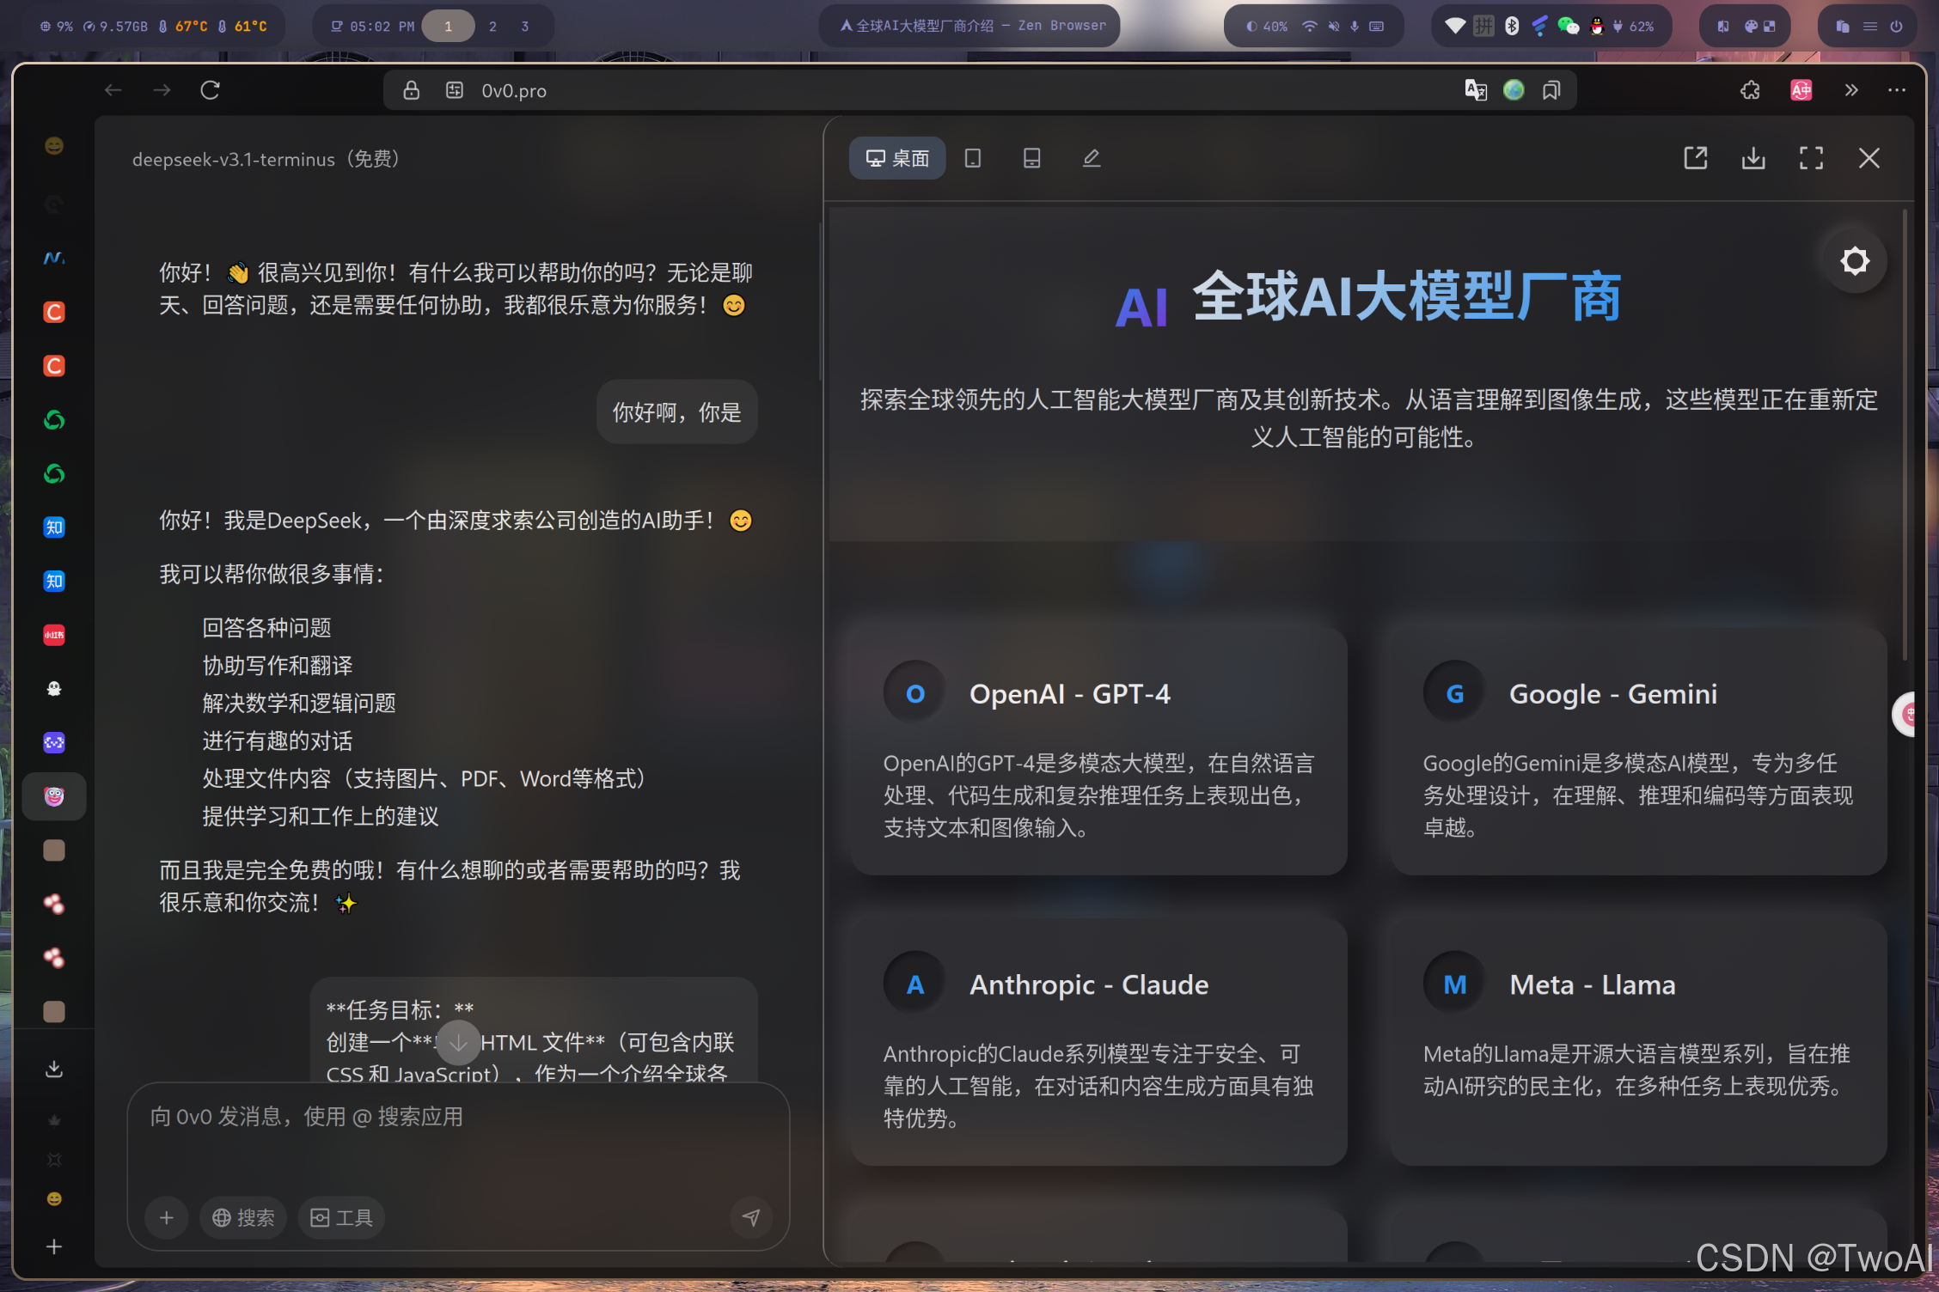Toggle the microphone icon in top bar
1939x1292 pixels.
[x=1355, y=26]
